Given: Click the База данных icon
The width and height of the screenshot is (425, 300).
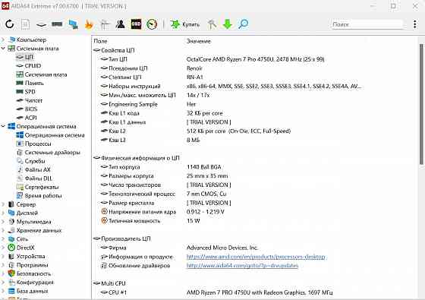Looking at the screenshot, I should (11, 291).
